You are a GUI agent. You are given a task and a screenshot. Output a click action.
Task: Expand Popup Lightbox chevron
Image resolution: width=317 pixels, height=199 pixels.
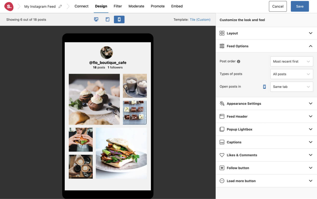(x=311, y=129)
